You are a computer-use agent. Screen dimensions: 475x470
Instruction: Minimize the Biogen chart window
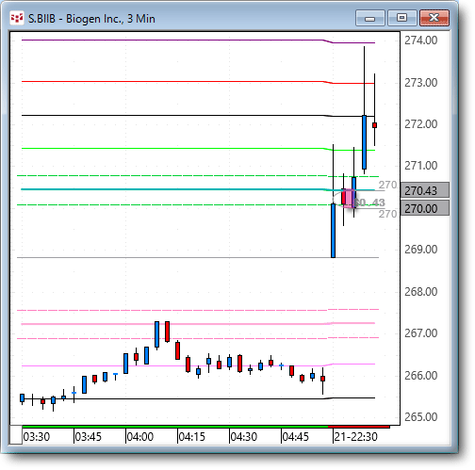370,18
